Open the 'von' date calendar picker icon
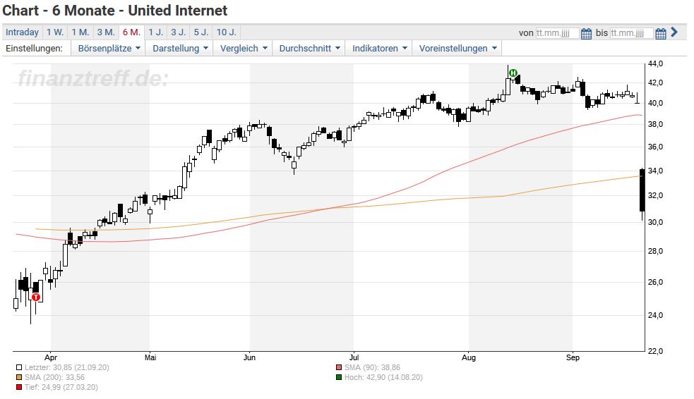 pos(586,34)
